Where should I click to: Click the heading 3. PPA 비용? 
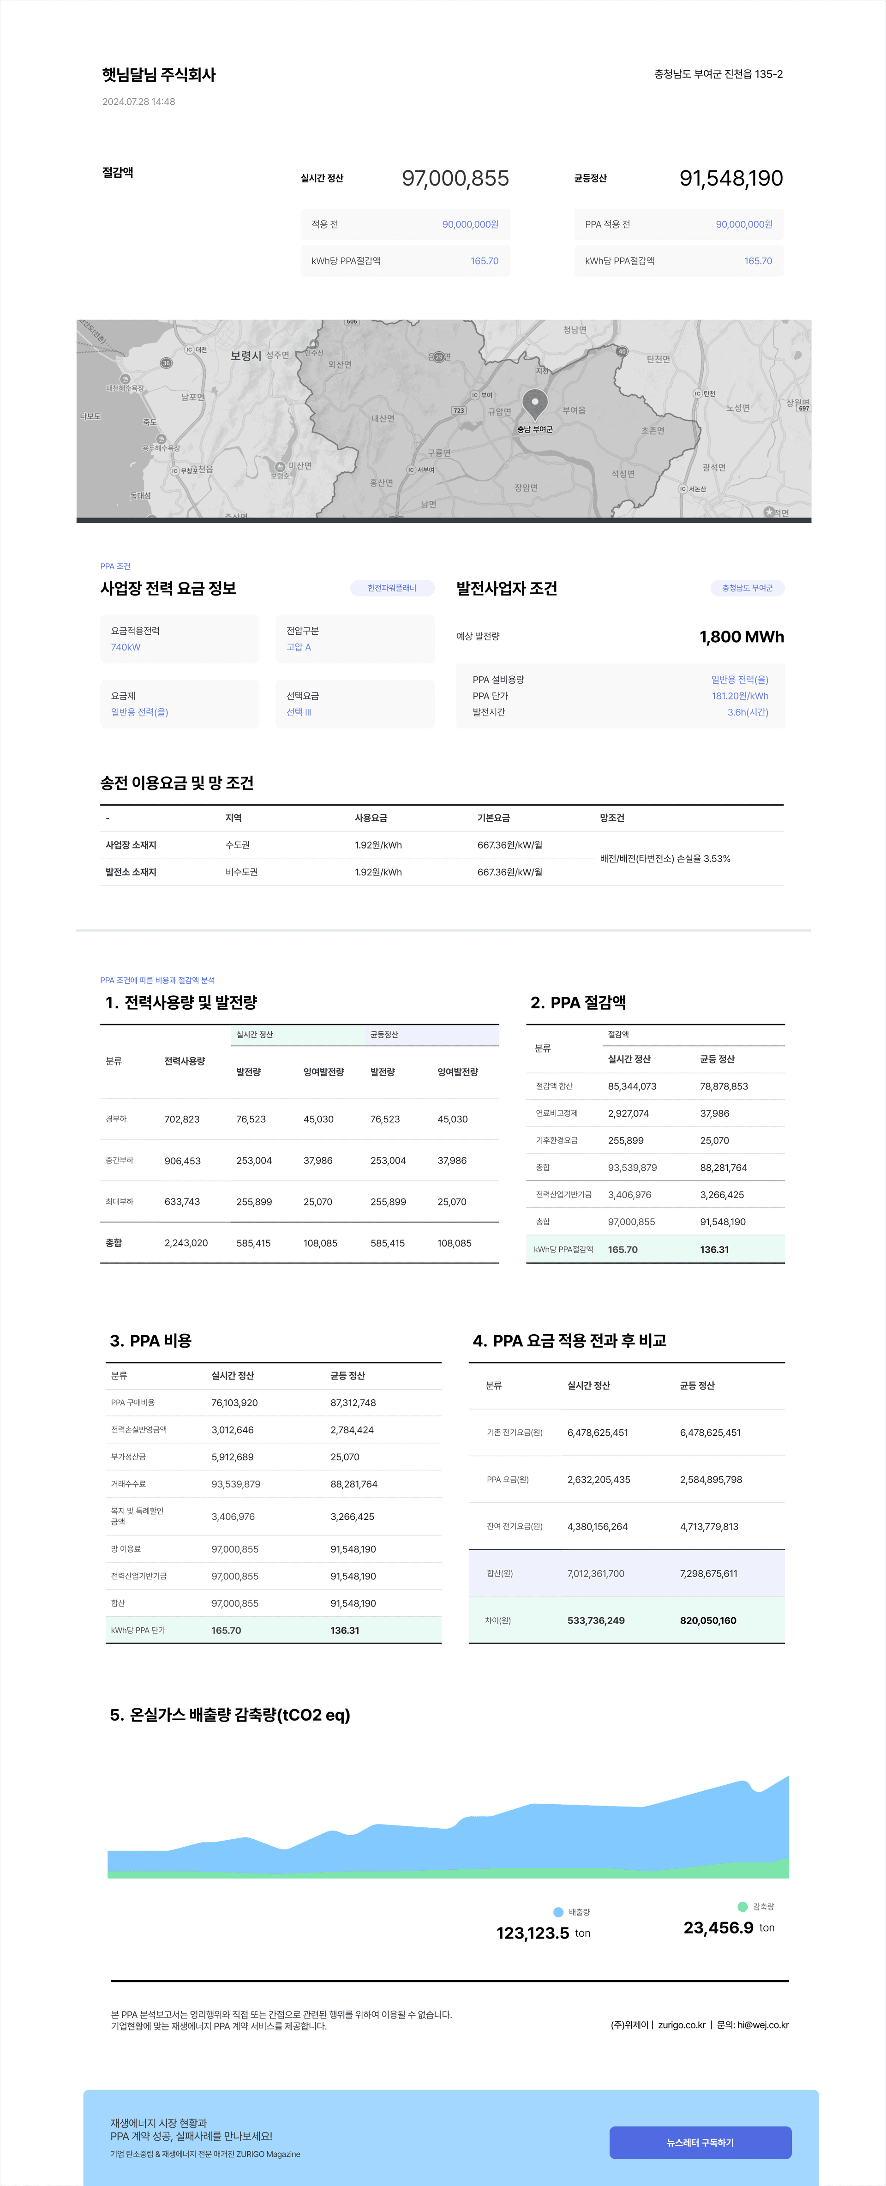[151, 1341]
